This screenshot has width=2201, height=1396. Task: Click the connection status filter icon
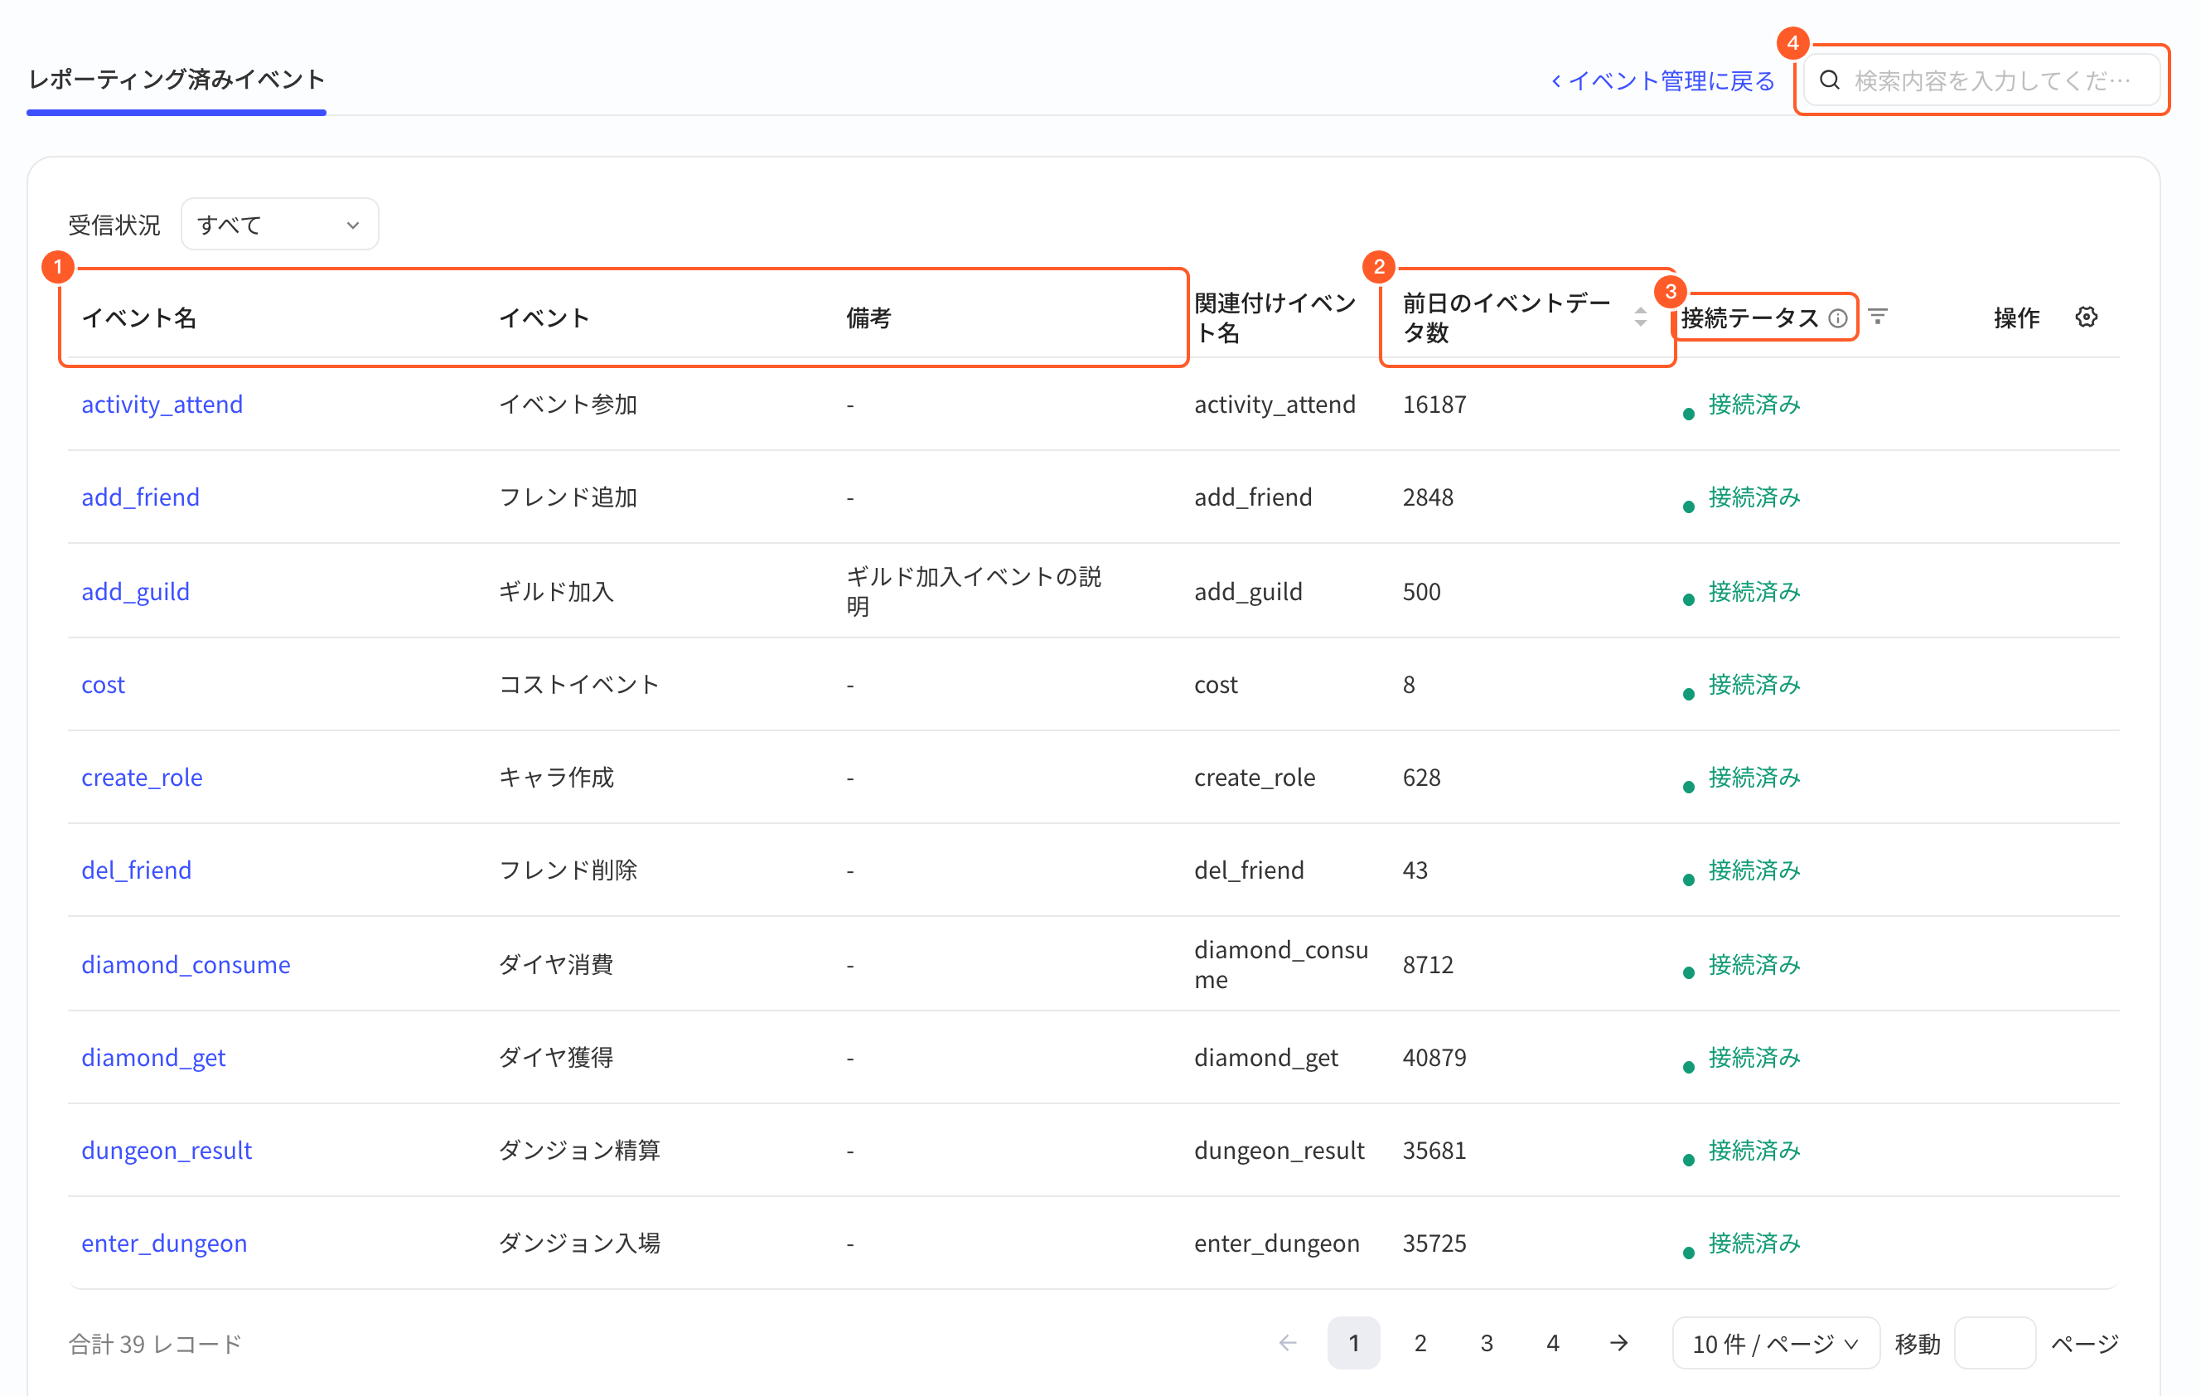point(1878,317)
